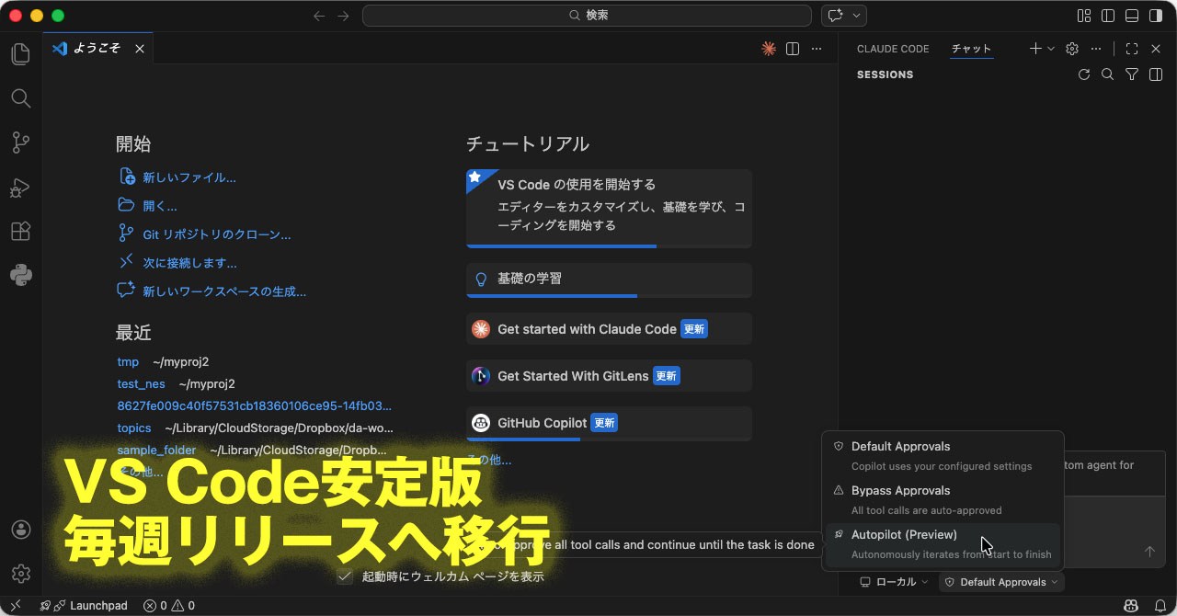This screenshot has width=1177, height=616.
Task: Toggle the bottom panel
Action: click(x=1132, y=16)
